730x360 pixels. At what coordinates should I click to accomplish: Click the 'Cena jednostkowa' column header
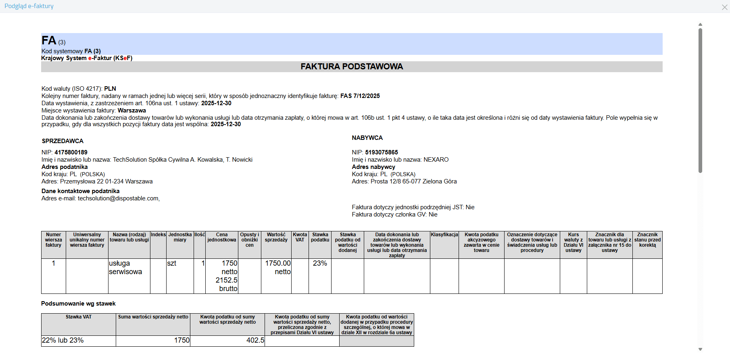[221, 237]
